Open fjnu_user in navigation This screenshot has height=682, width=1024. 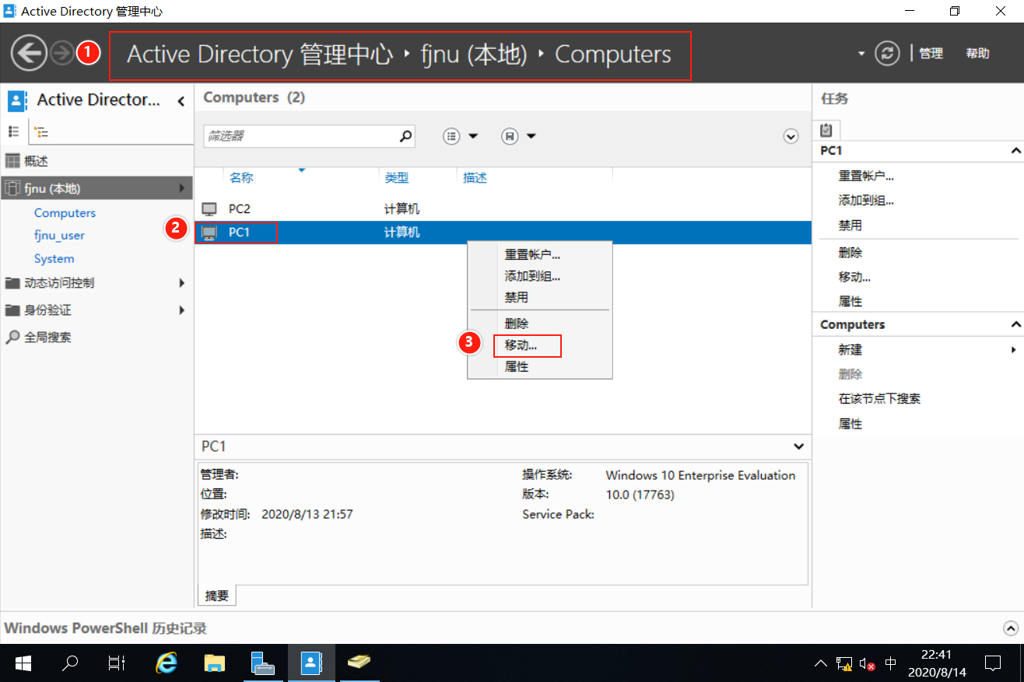point(59,235)
